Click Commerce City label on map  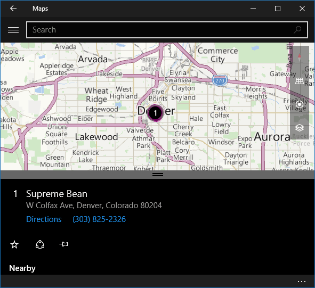point(217,55)
